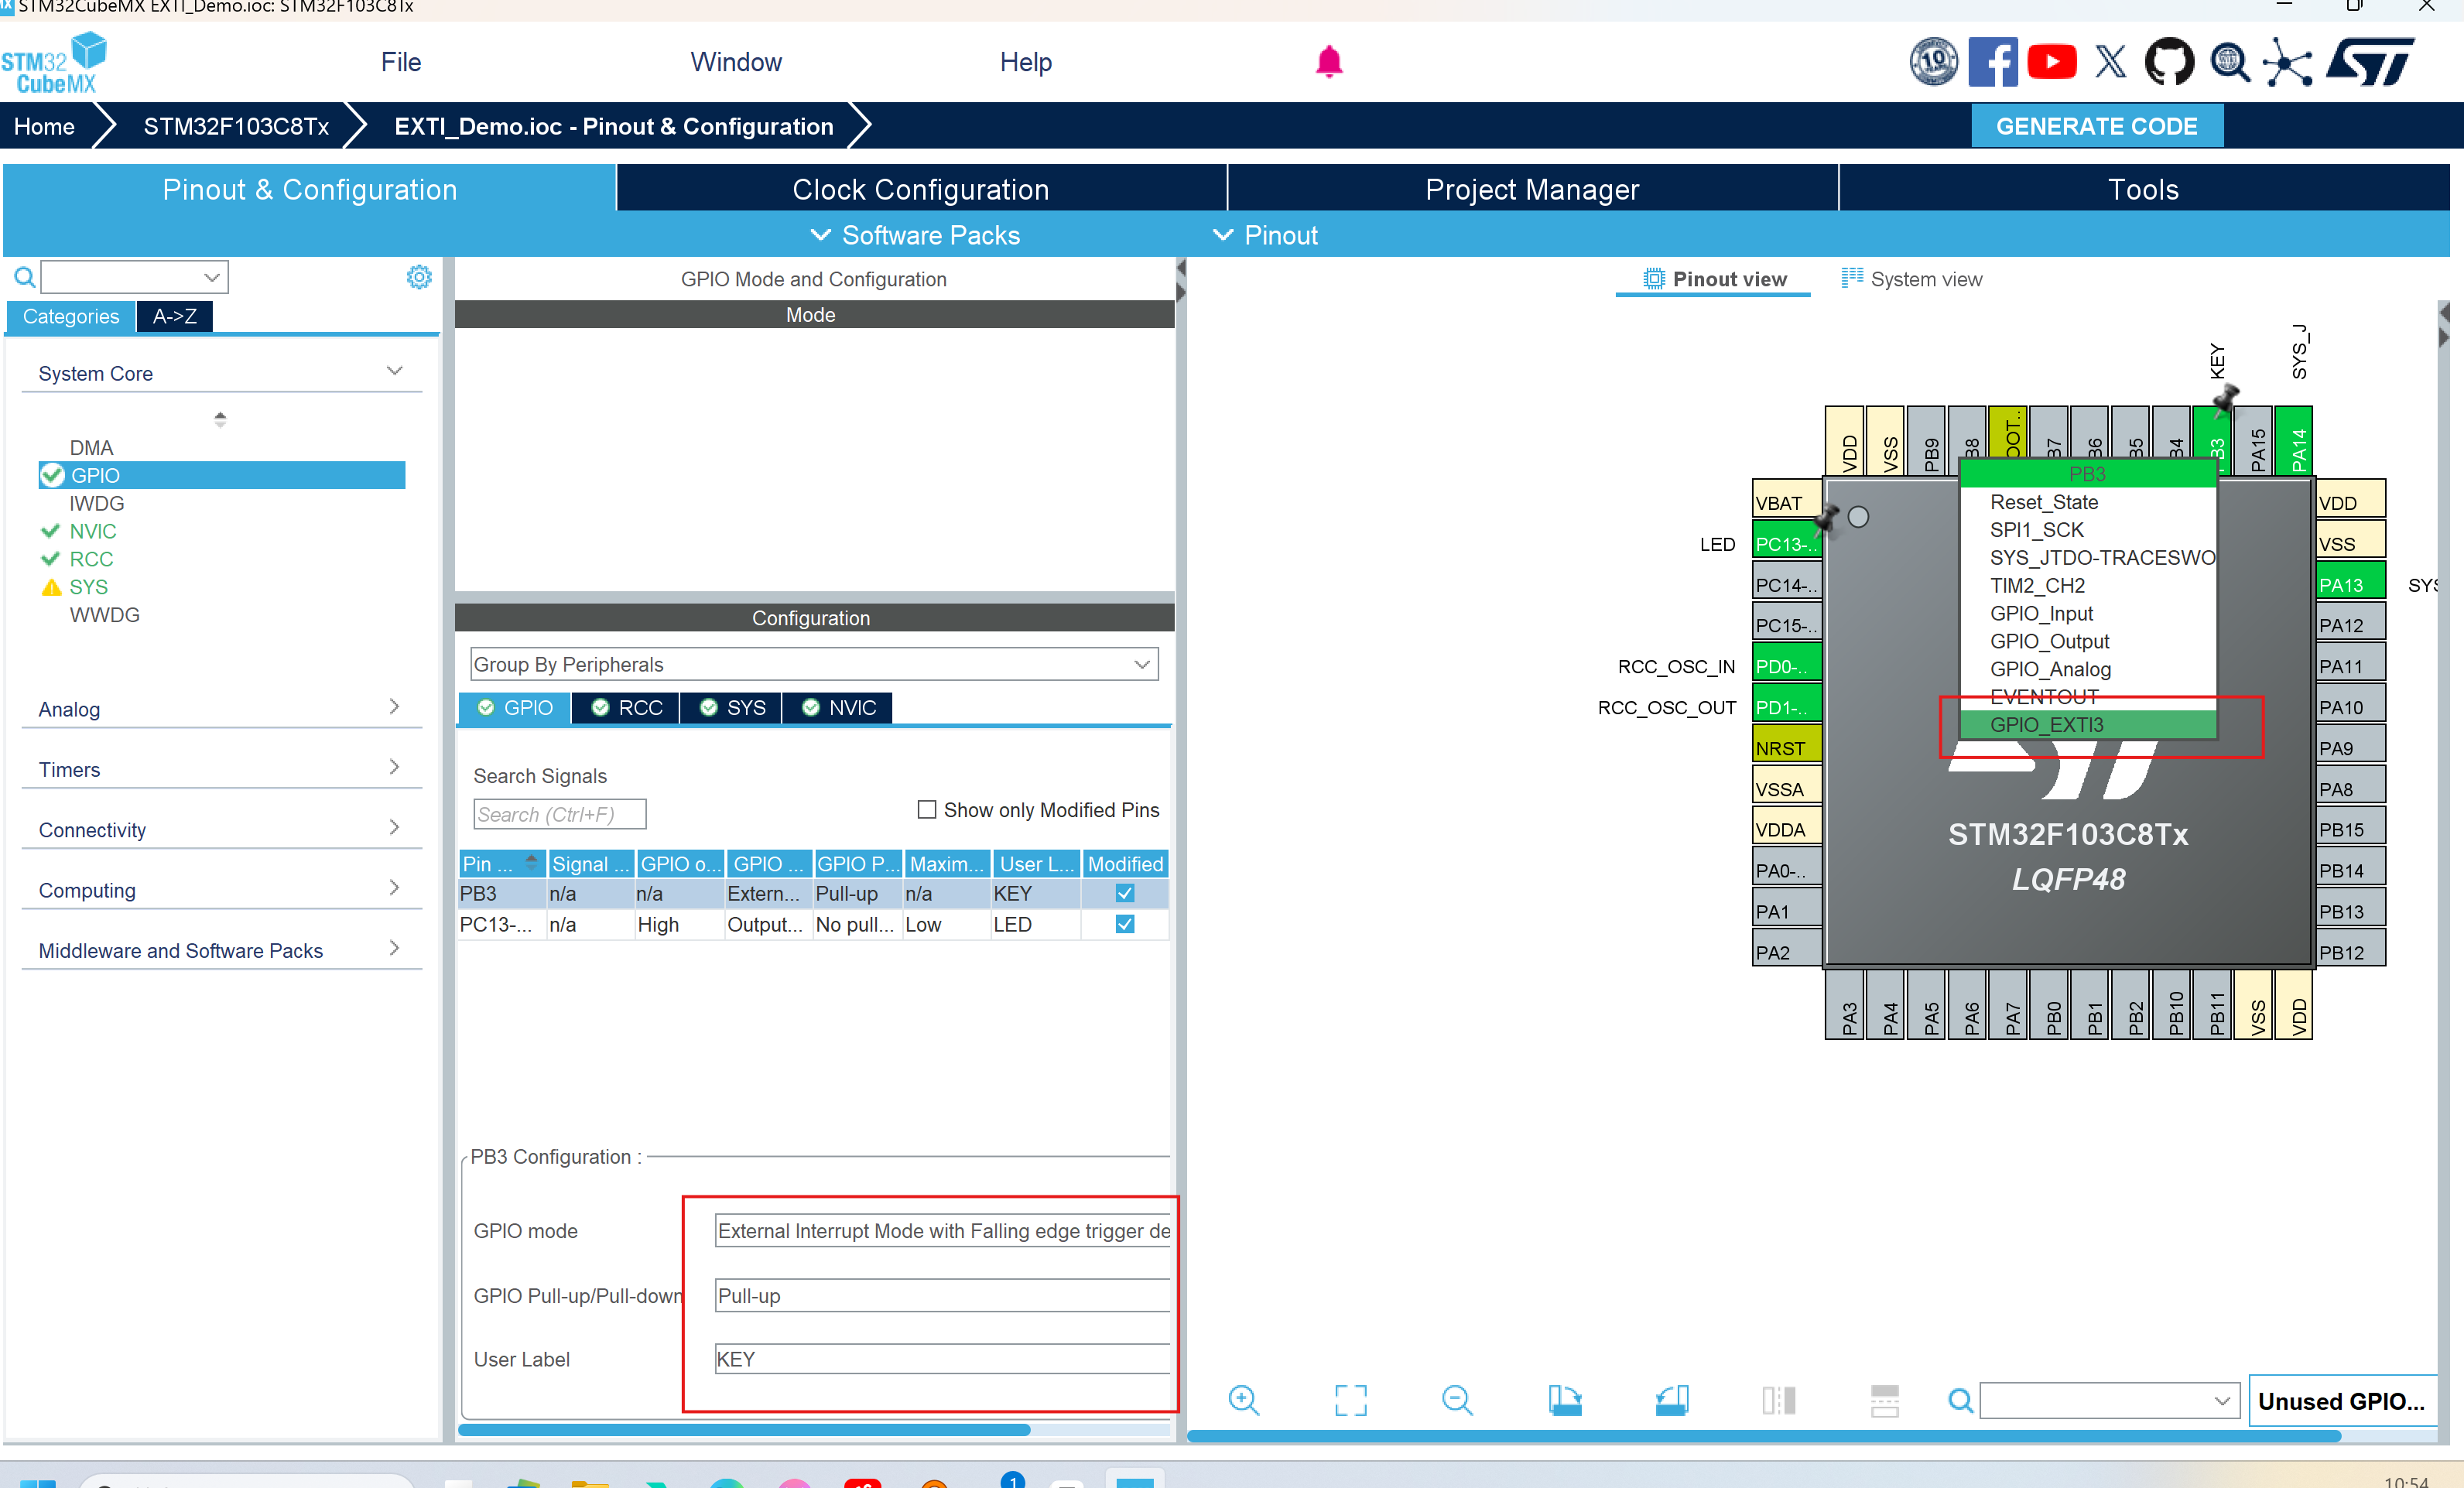2464x1488 pixels.
Task: Select GPIO_Output in PB3 pin menu
Action: click(2049, 641)
